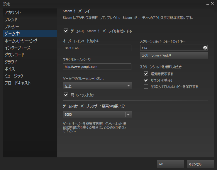Open ブロードキャスト settings section
The width and height of the screenshot is (217, 170).
(30, 83)
